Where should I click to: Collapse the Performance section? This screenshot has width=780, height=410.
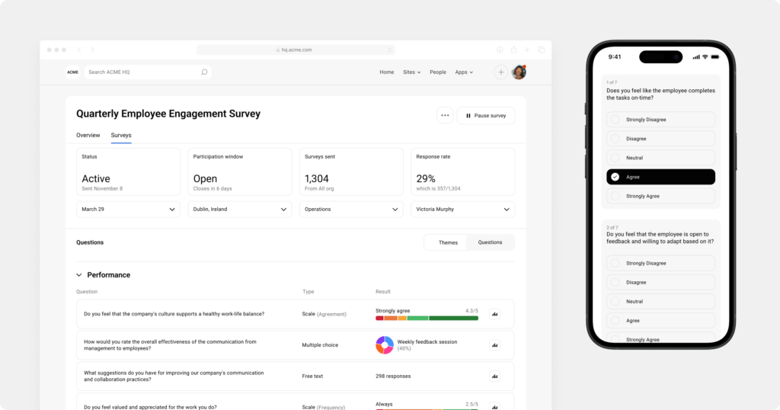79,275
